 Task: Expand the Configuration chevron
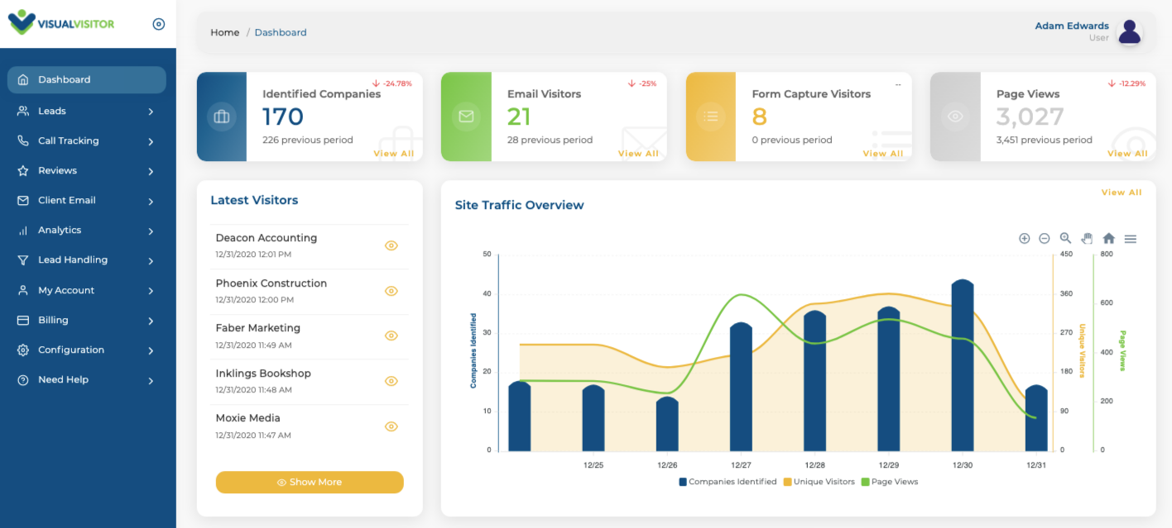point(151,351)
